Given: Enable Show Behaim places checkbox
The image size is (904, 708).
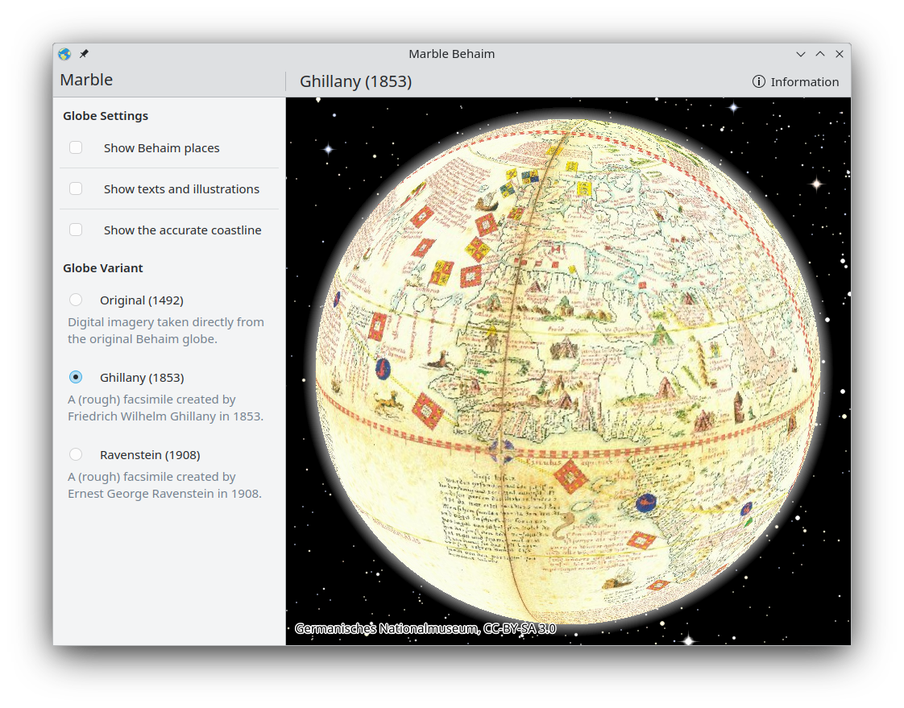Looking at the screenshot, I should [76, 147].
